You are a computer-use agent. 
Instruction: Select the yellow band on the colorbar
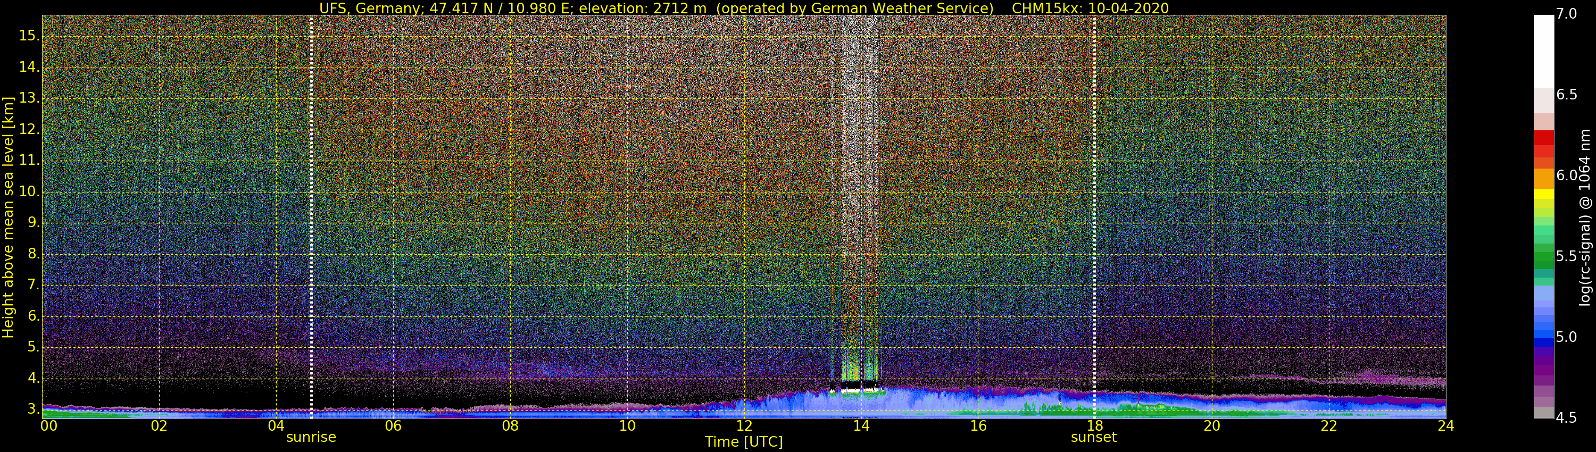pyautogui.click(x=1543, y=195)
